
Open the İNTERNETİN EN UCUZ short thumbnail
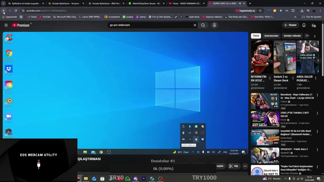click(x=262, y=57)
